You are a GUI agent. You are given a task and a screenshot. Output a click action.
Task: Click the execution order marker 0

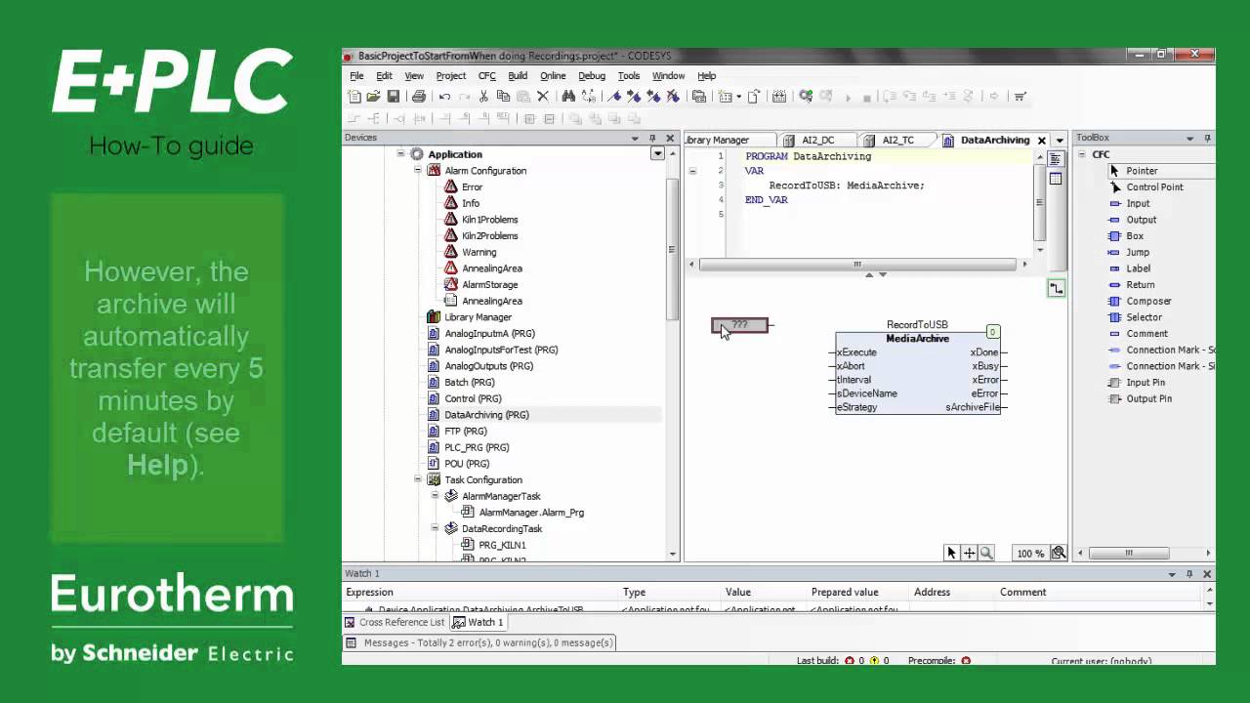tap(992, 332)
